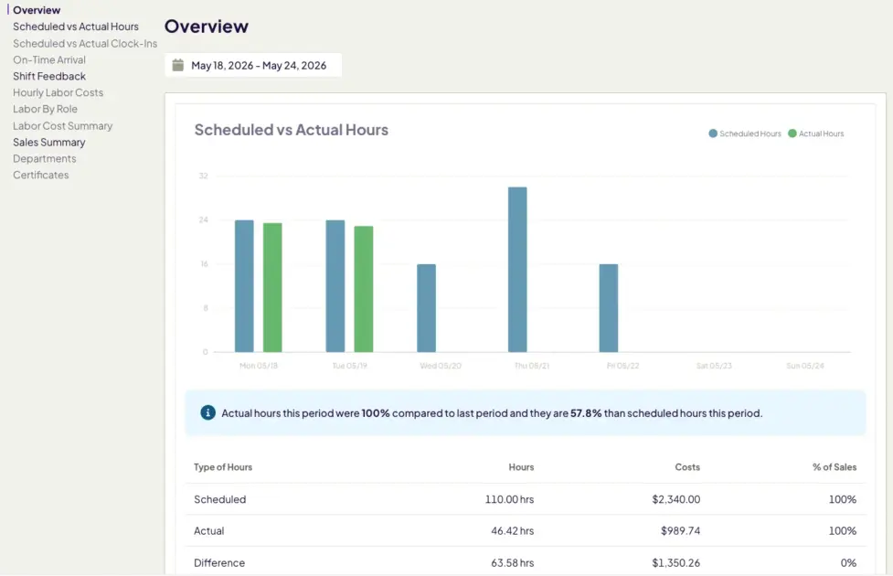Screen dimensions: 893x576
Task: Toggle Scheduled Hours legend dot
Action: pyautogui.click(x=712, y=133)
